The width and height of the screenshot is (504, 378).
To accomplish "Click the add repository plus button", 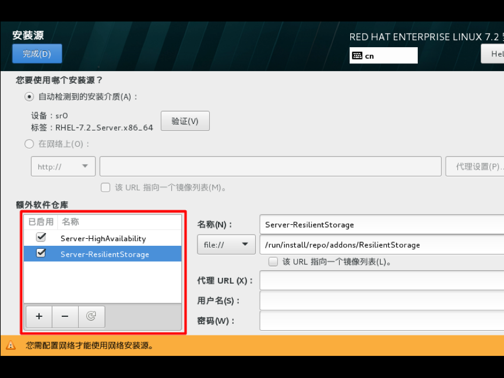I will (39, 317).
